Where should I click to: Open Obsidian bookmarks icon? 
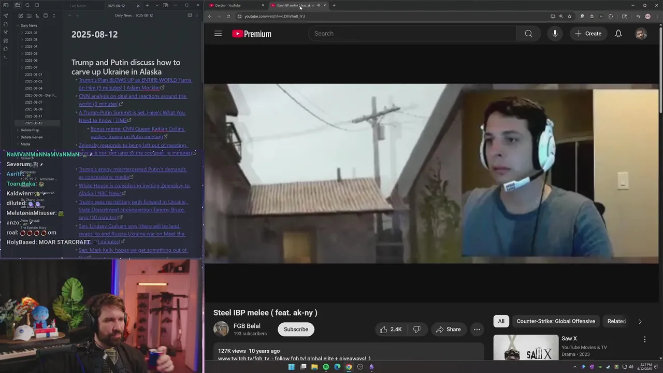pos(37,5)
